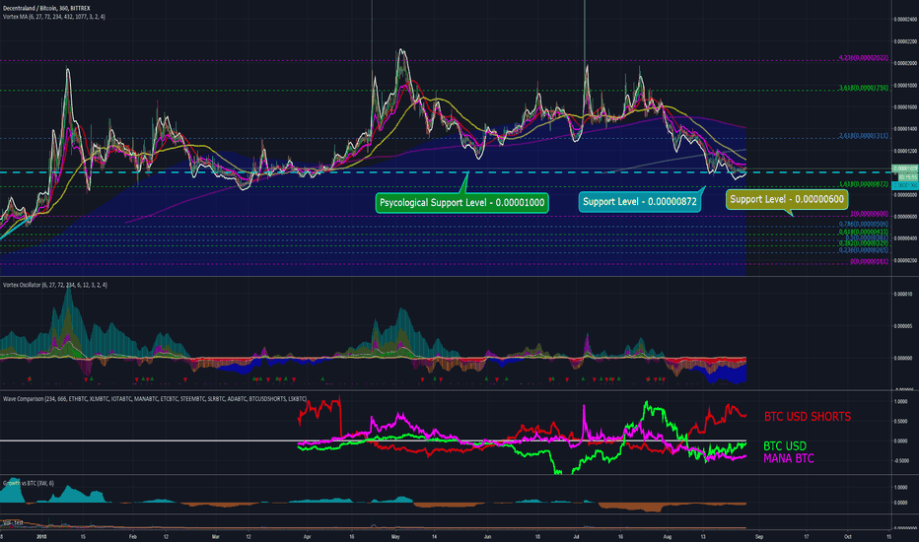Click the Sep date on time axis
The width and height of the screenshot is (919, 542).
tap(759, 536)
